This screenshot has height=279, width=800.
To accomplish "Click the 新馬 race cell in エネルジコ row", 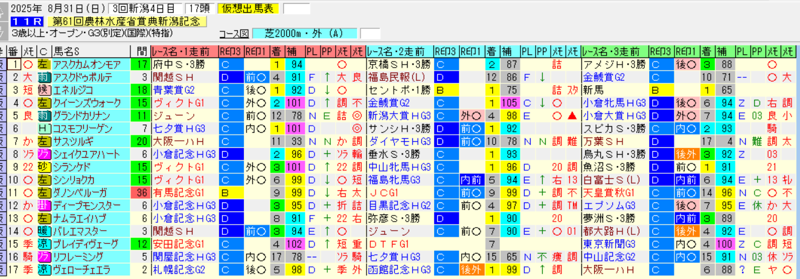I will pyautogui.click(x=615, y=90).
